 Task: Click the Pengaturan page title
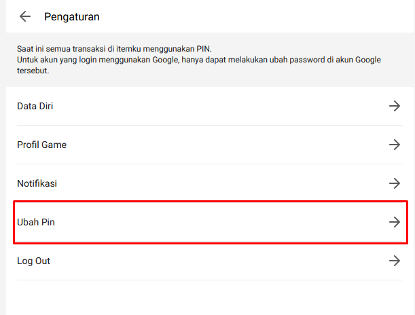pyautogui.click(x=71, y=16)
